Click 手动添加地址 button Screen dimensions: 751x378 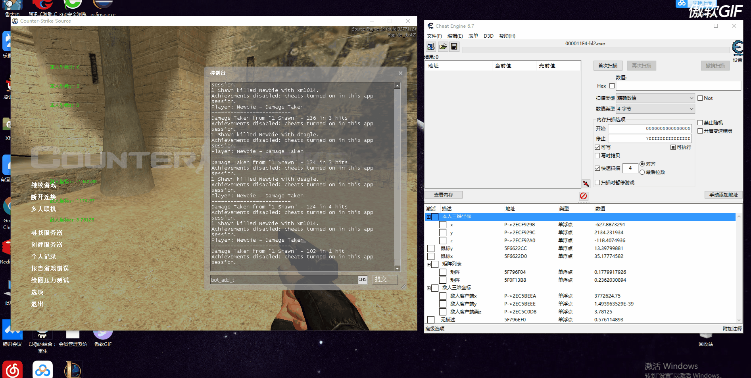click(x=724, y=195)
